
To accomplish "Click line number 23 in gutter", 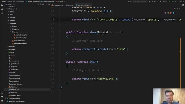I will (53, 49).
